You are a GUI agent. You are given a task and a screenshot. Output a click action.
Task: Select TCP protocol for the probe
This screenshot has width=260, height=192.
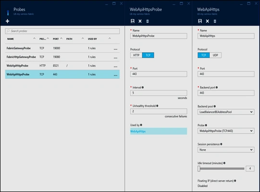coord(148,55)
